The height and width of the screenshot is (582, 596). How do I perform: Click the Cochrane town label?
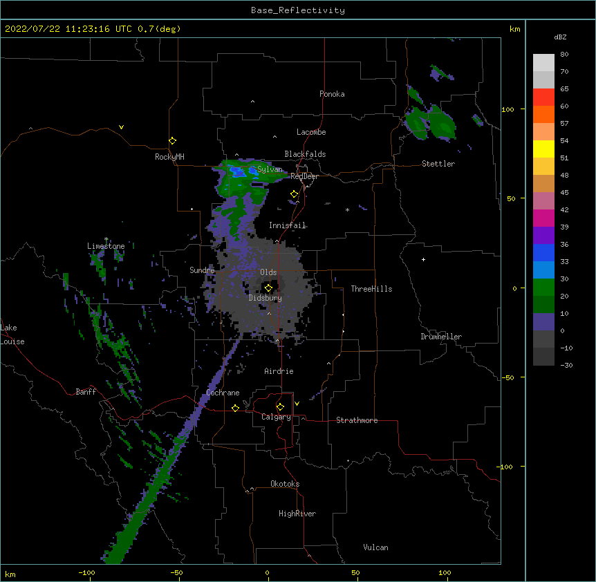[223, 393]
